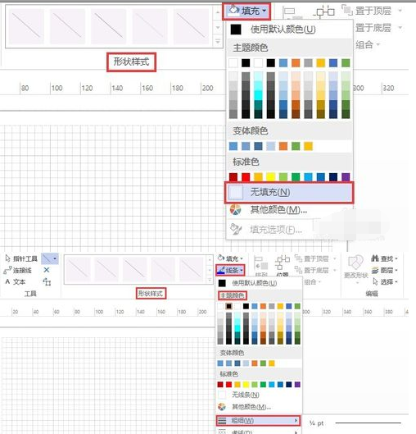This screenshot has width=416, height=434.
Task: Pick purple standard color in the line menu
Action: click(x=297, y=385)
